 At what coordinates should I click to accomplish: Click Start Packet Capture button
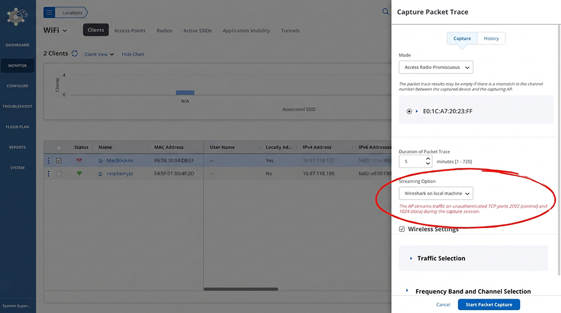pyautogui.click(x=489, y=305)
